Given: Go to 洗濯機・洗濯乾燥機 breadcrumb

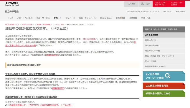Looking at the screenshot, I should [43, 24].
